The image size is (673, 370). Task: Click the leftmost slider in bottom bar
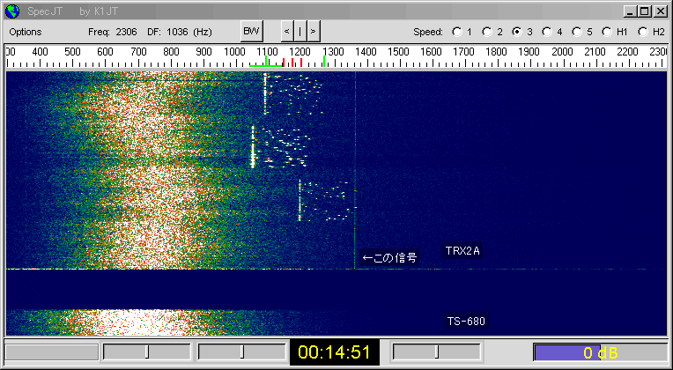pos(146,352)
